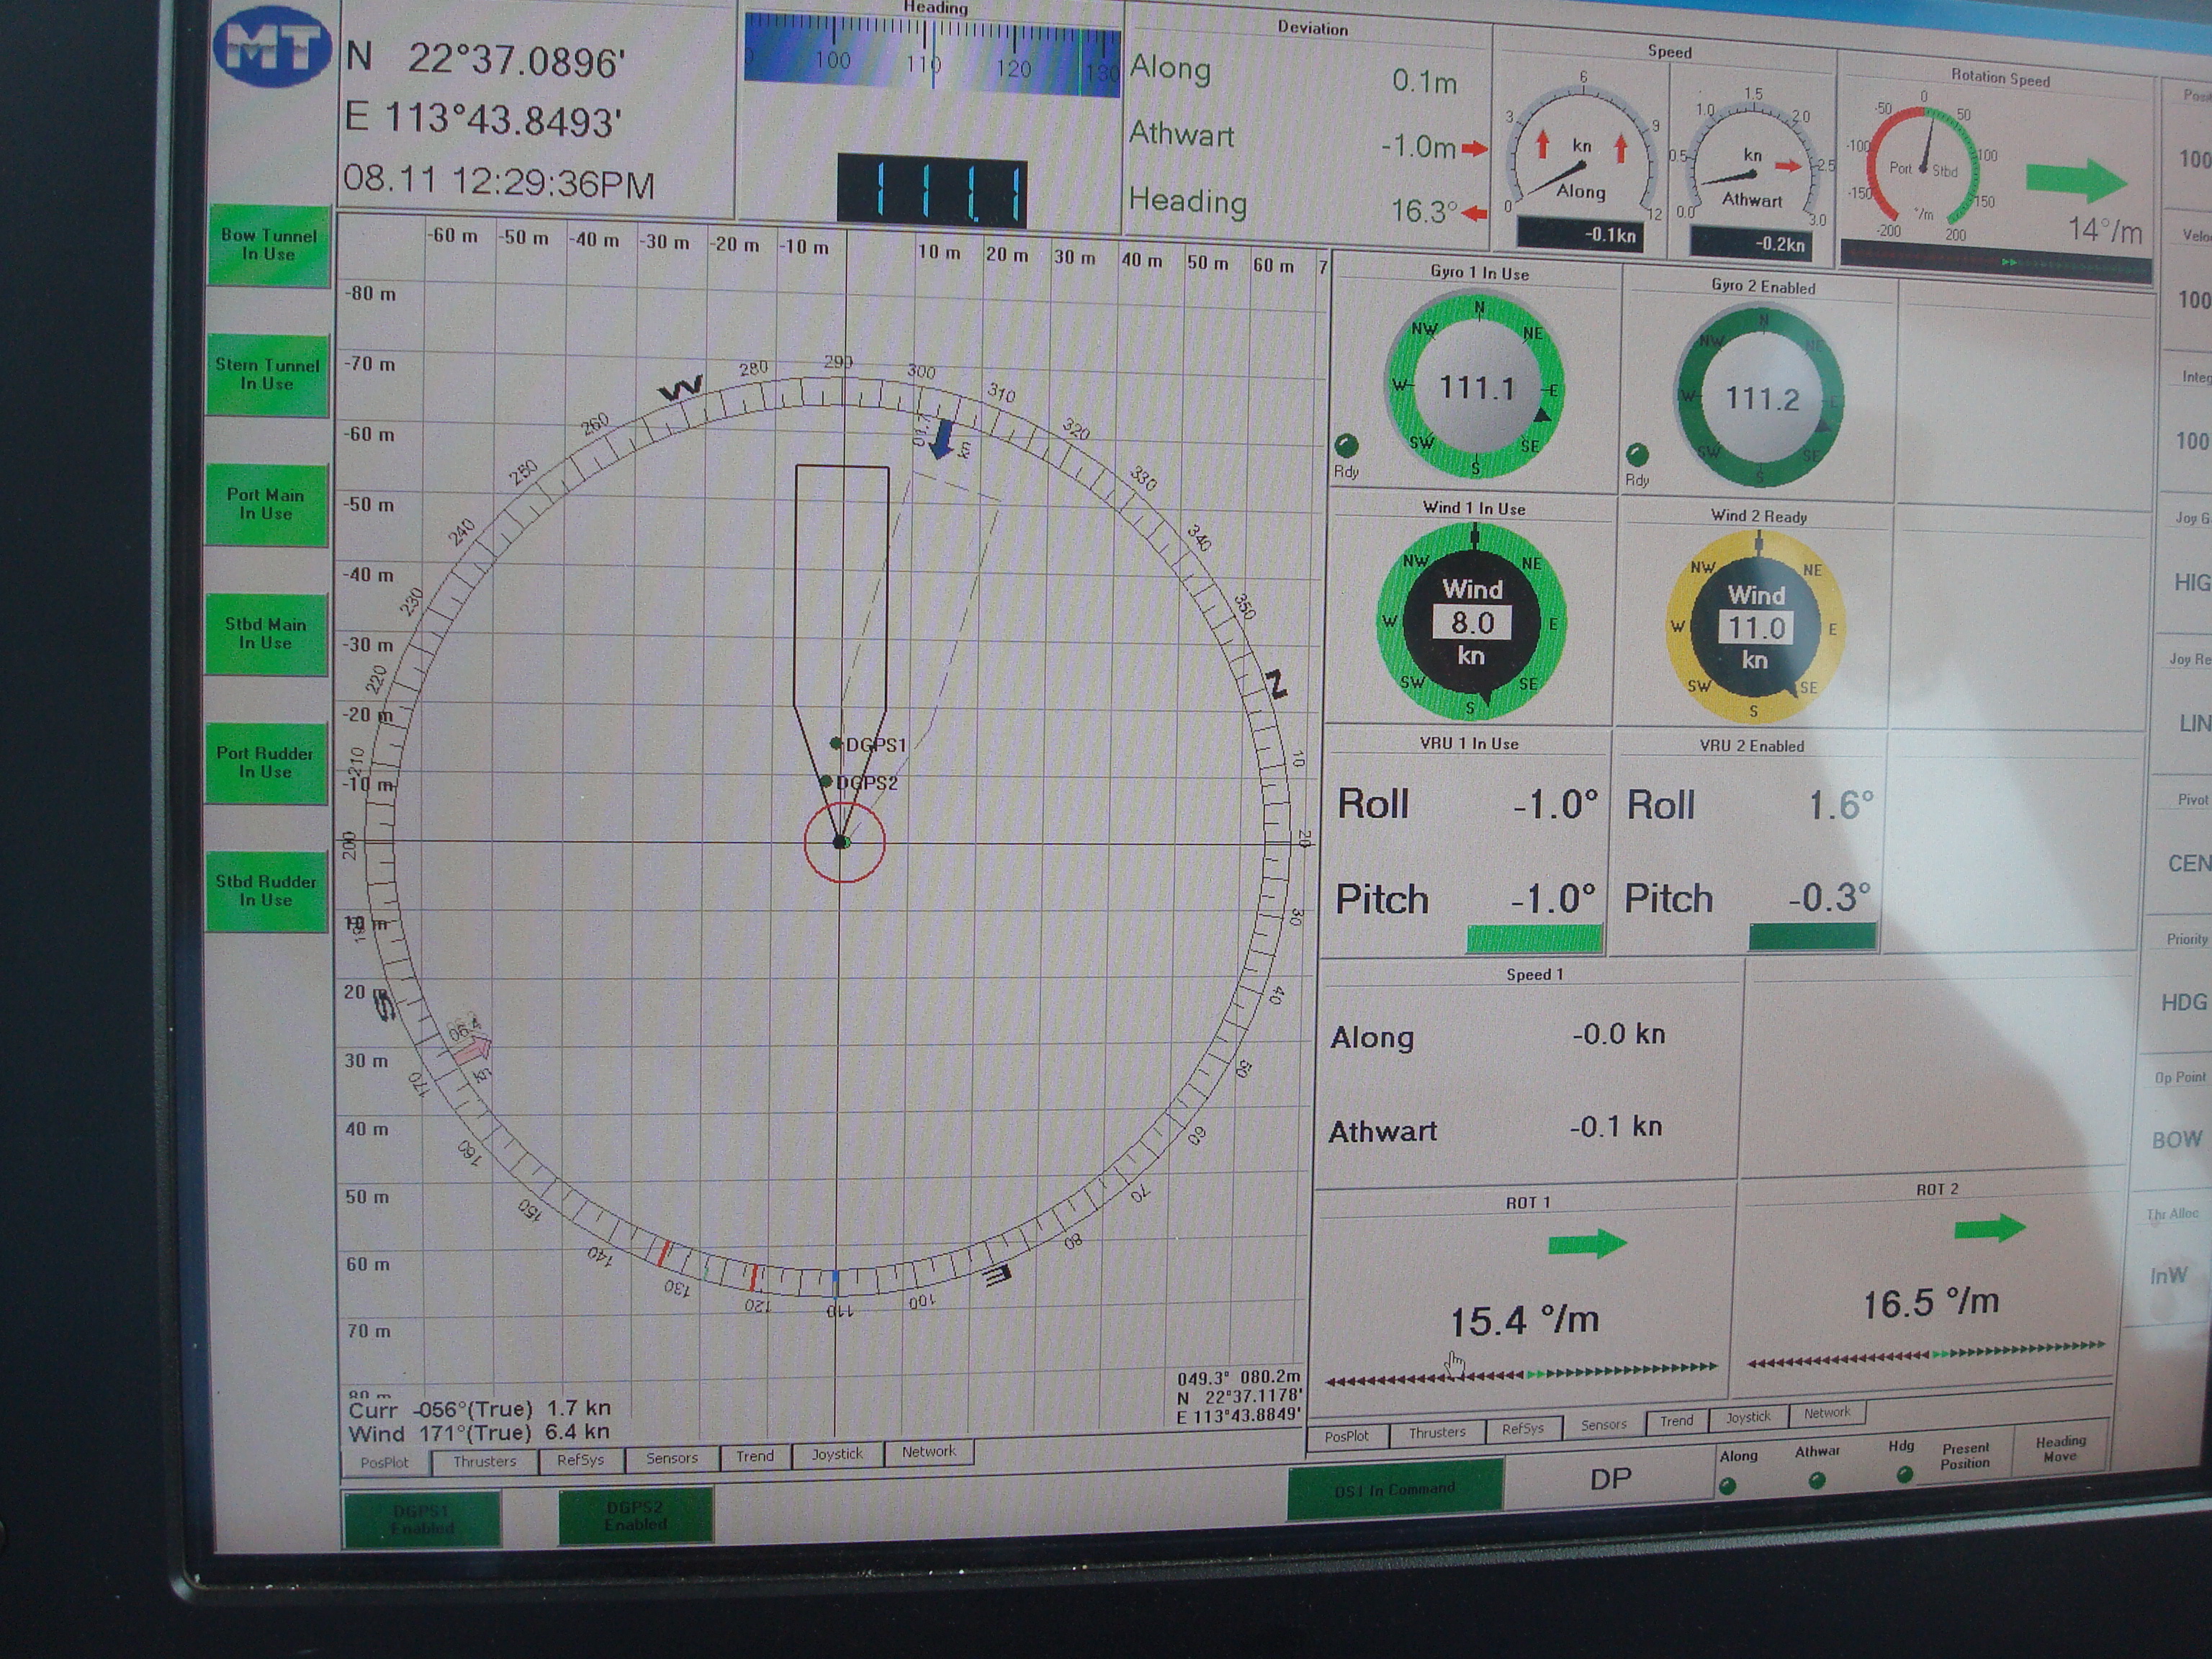Toggle the Port Rudder In Use button
The width and height of the screenshot is (2212, 1659).
coord(265,762)
